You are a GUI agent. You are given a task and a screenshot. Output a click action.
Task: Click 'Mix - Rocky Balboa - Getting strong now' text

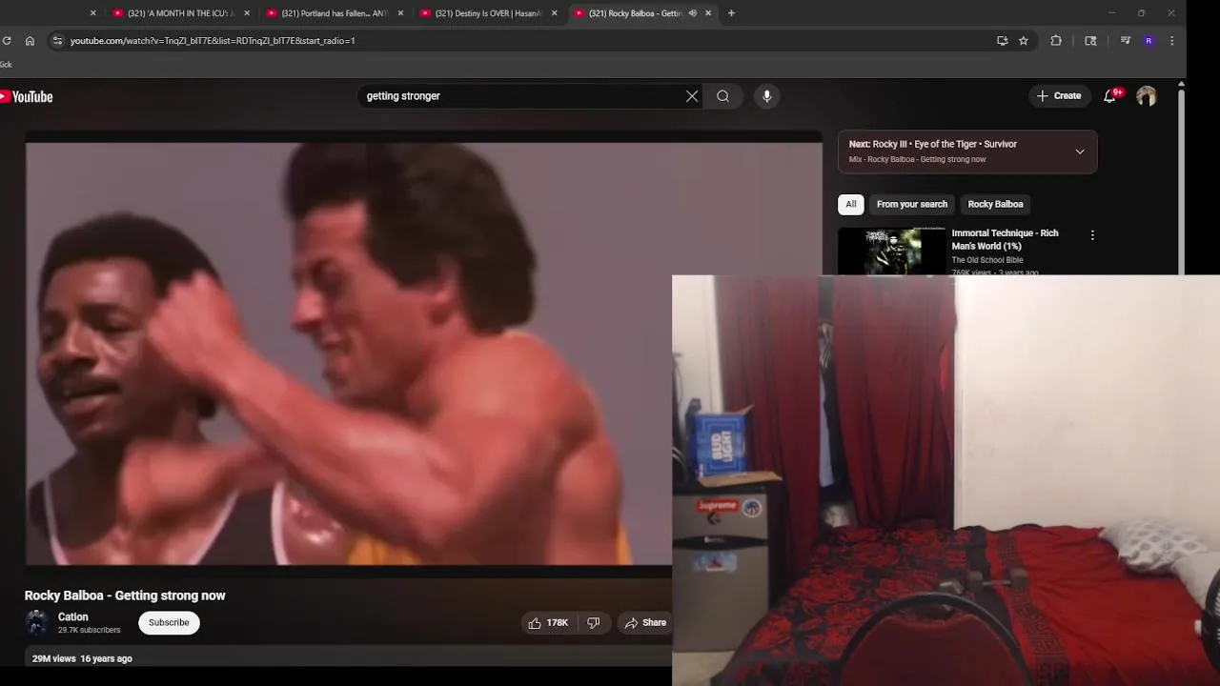pyautogui.click(x=917, y=159)
